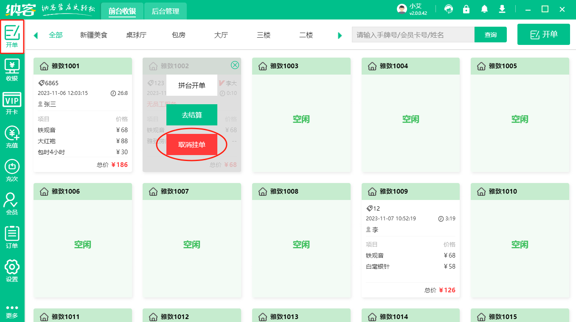576x322 pixels.
Task: Click the lock screen icon
Action: point(466,8)
